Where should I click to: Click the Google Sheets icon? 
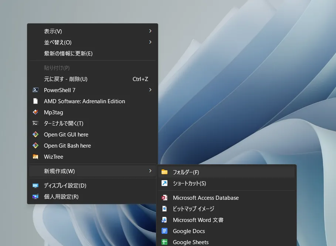pyautogui.click(x=164, y=242)
